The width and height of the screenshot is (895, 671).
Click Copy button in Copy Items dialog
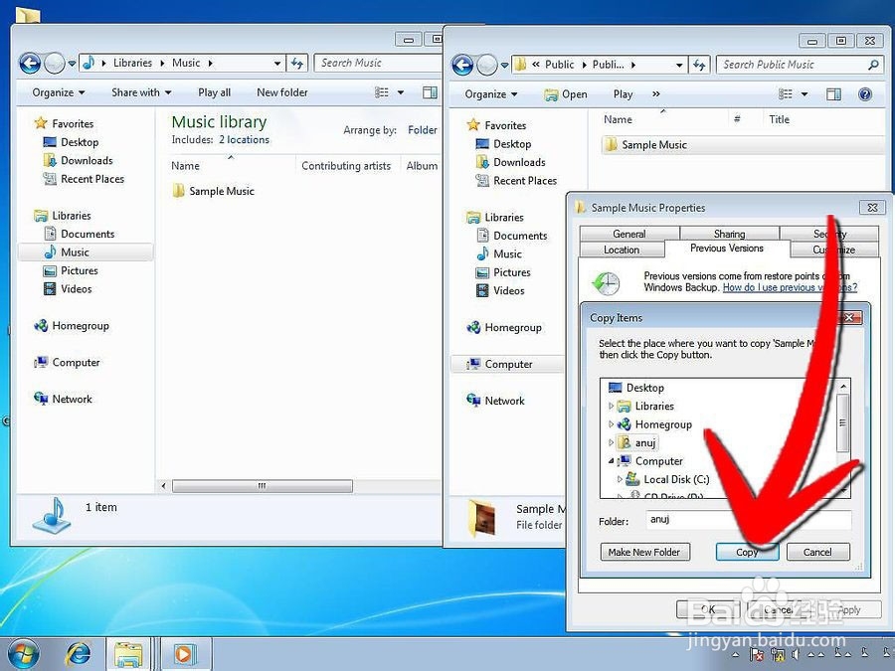pos(747,552)
